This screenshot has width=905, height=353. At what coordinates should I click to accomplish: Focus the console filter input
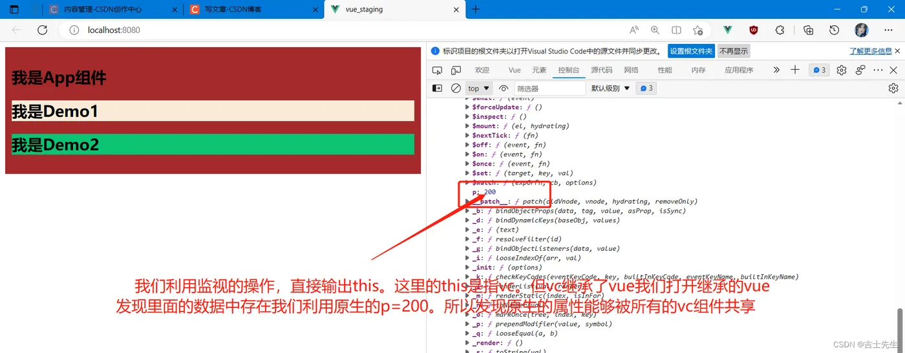click(x=549, y=88)
